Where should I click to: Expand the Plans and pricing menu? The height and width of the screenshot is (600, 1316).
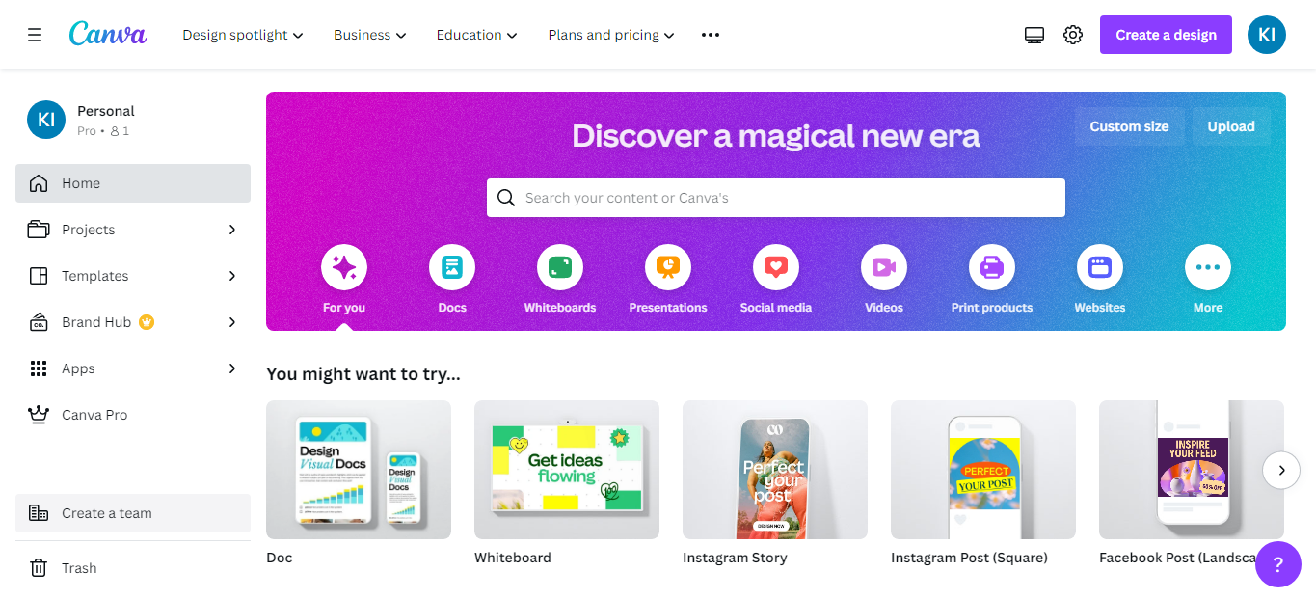611,35
